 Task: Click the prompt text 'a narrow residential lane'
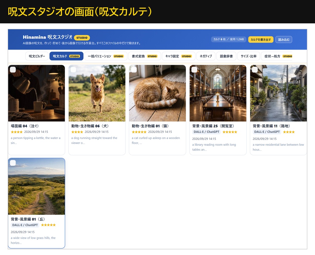click(278, 147)
